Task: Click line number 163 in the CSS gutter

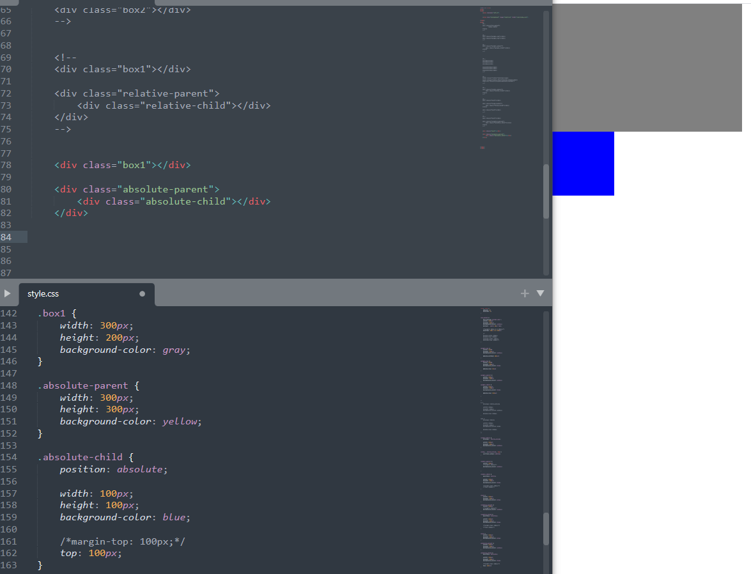Action: click(x=8, y=566)
